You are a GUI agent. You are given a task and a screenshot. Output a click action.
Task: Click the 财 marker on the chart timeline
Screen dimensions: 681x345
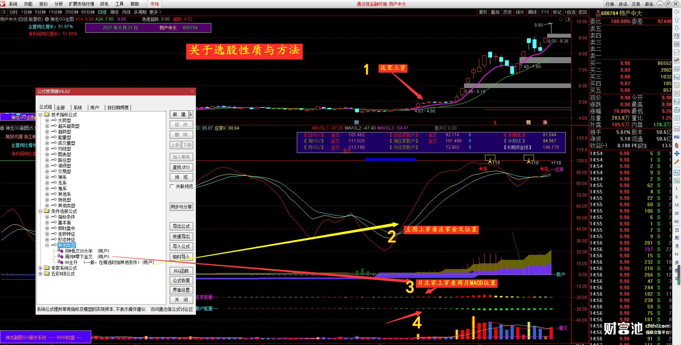pyautogui.click(x=356, y=122)
